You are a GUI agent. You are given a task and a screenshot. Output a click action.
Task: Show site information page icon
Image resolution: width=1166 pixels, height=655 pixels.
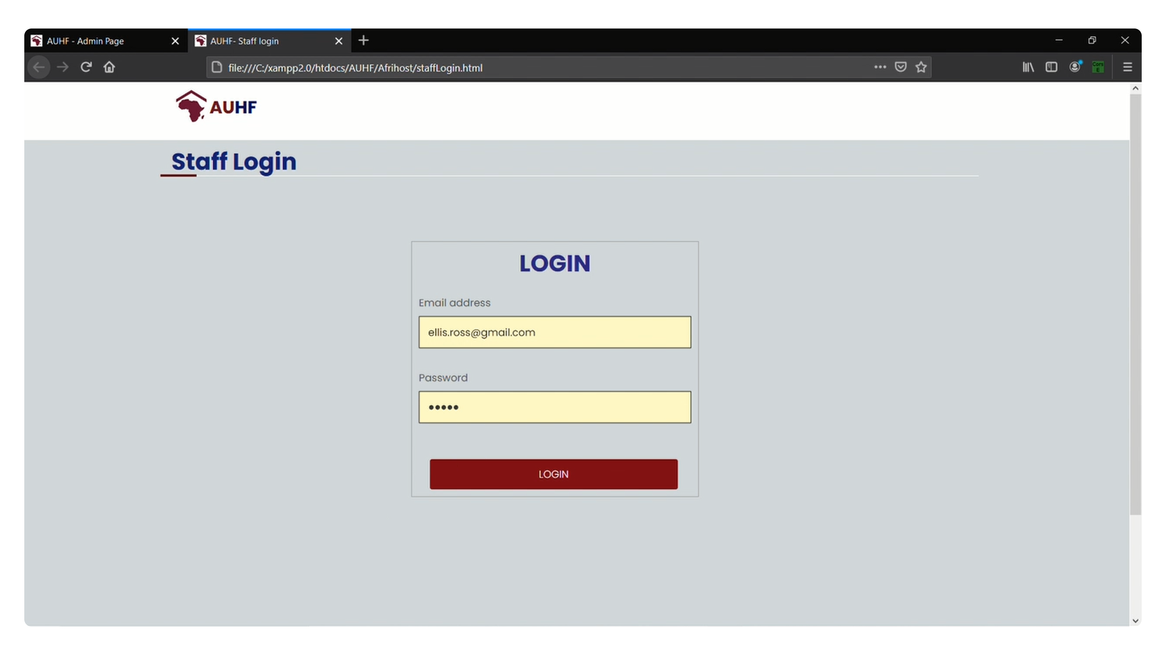[217, 67]
